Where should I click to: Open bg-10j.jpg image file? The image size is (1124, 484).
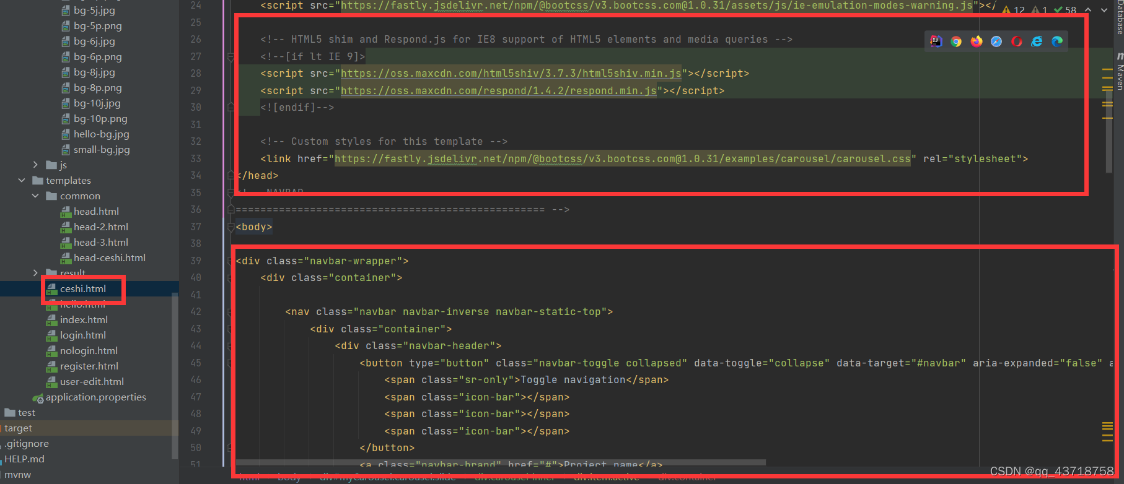pos(97,103)
